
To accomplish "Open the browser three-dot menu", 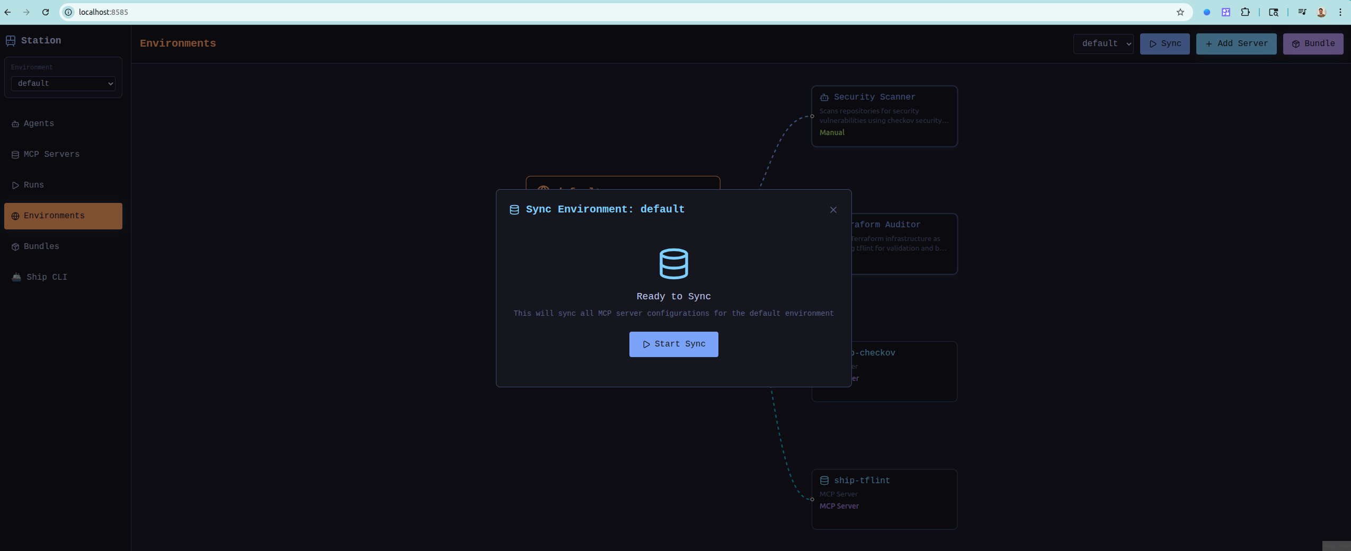I will pyautogui.click(x=1340, y=12).
